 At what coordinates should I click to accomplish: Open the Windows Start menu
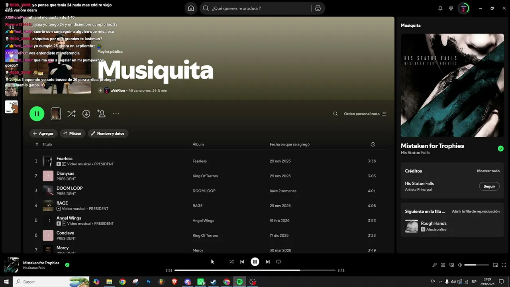pos(6,282)
